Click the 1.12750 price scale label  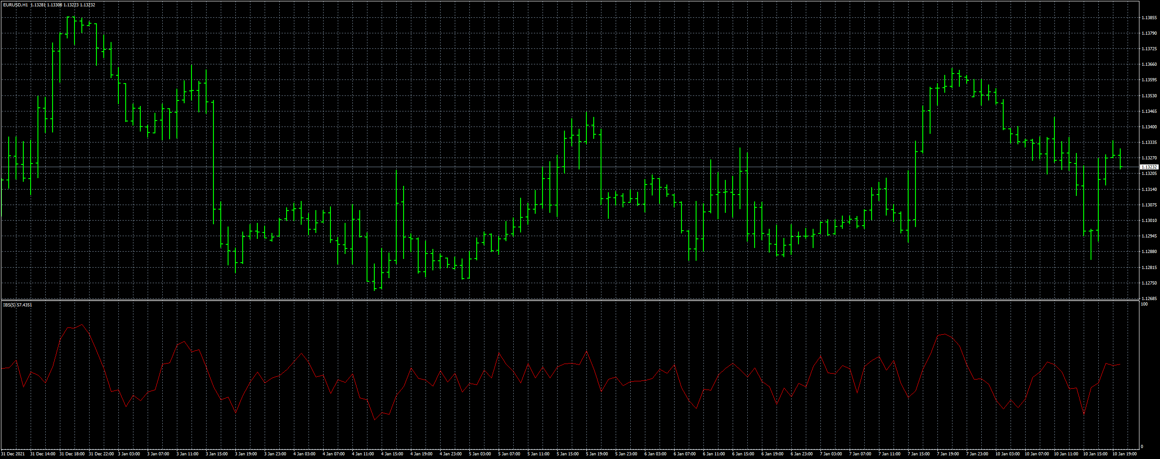pos(1149,283)
